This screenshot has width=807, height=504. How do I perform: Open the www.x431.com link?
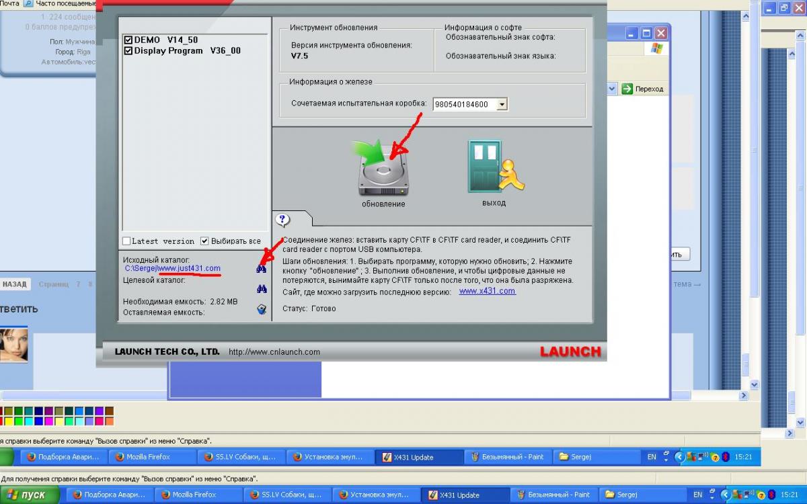(488, 291)
